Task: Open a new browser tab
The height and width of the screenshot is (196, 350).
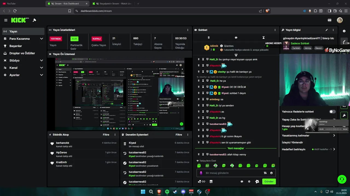Action: [x=138, y=4]
